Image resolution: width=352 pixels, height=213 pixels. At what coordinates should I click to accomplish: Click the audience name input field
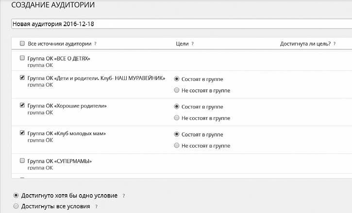click(x=180, y=24)
